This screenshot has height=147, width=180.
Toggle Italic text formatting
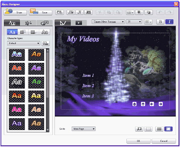point(169,22)
